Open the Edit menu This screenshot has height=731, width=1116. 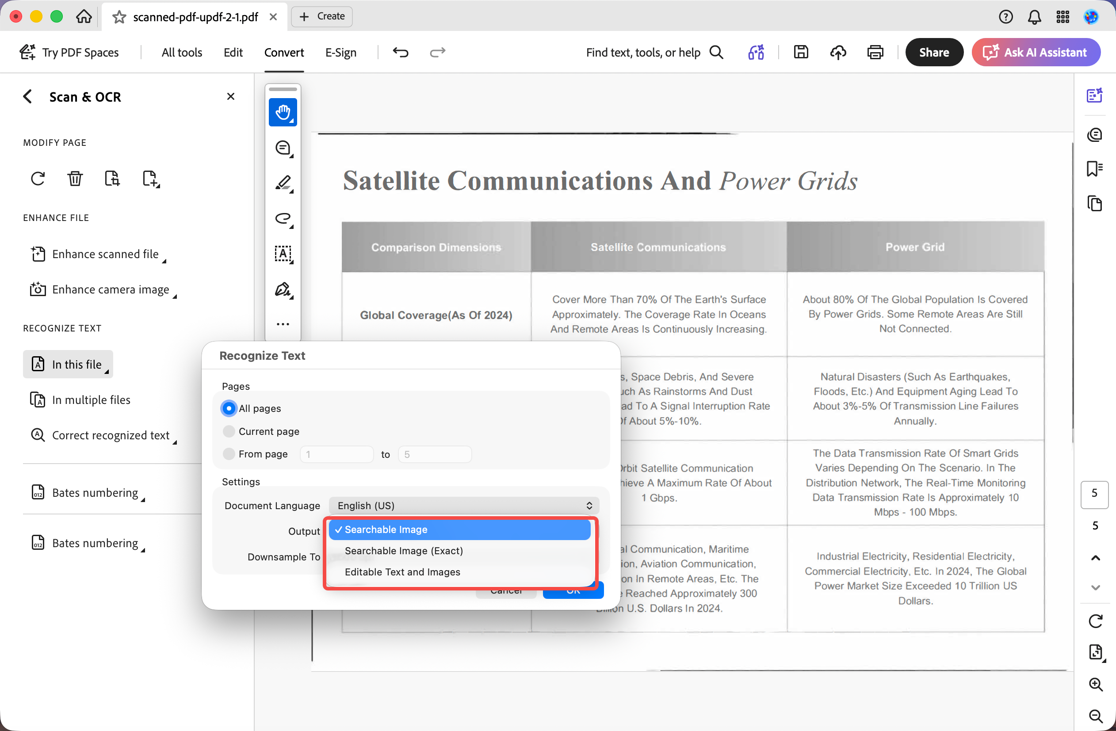pyautogui.click(x=233, y=52)
